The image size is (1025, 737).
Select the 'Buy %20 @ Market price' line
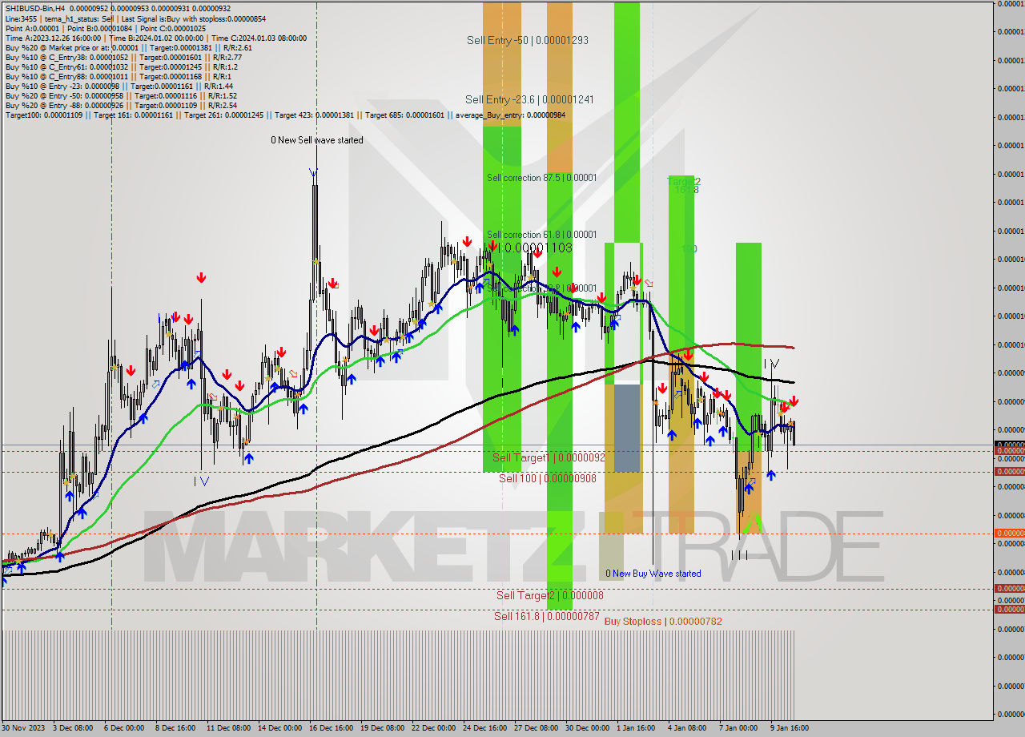[128, 47]
